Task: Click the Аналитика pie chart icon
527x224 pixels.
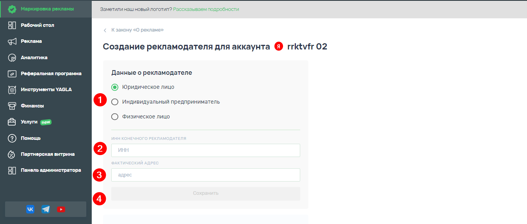Action: (x=12, y=58)
